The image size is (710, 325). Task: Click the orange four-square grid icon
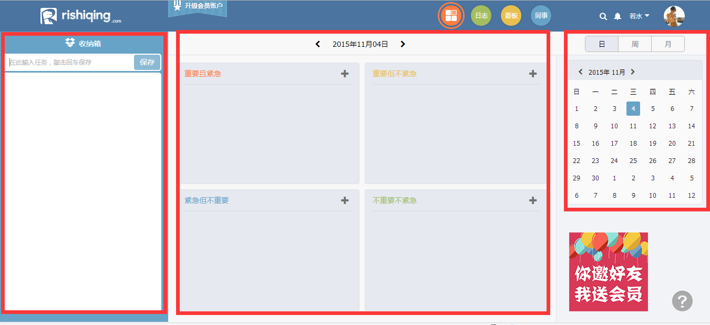click(x=450, y=15)
